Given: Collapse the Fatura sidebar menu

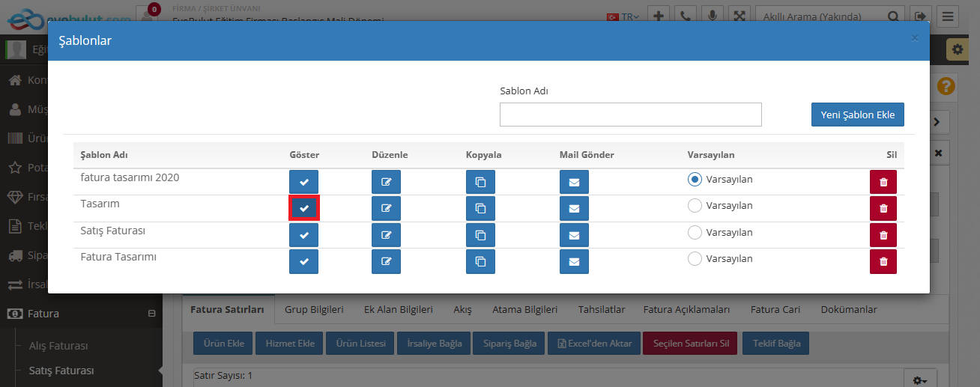Looking at the screenshot, I should point(151,314).
